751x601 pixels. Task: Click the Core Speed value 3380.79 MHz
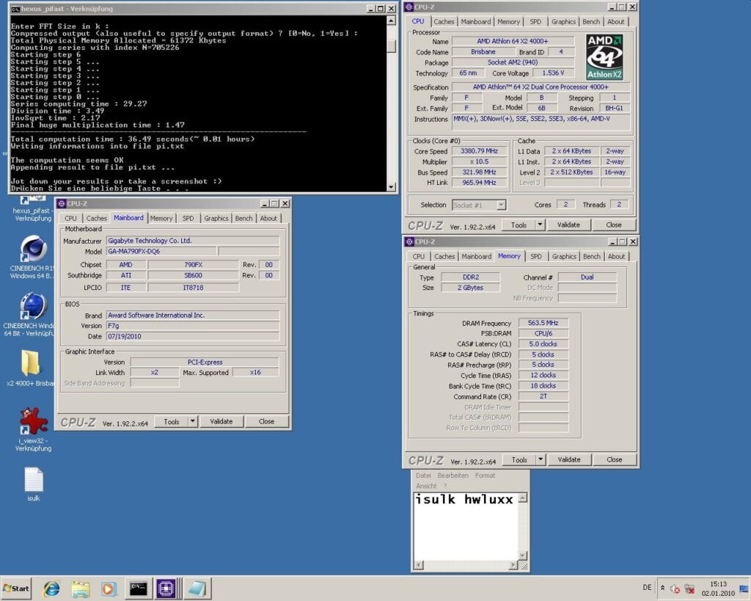(x=479, y=151)
